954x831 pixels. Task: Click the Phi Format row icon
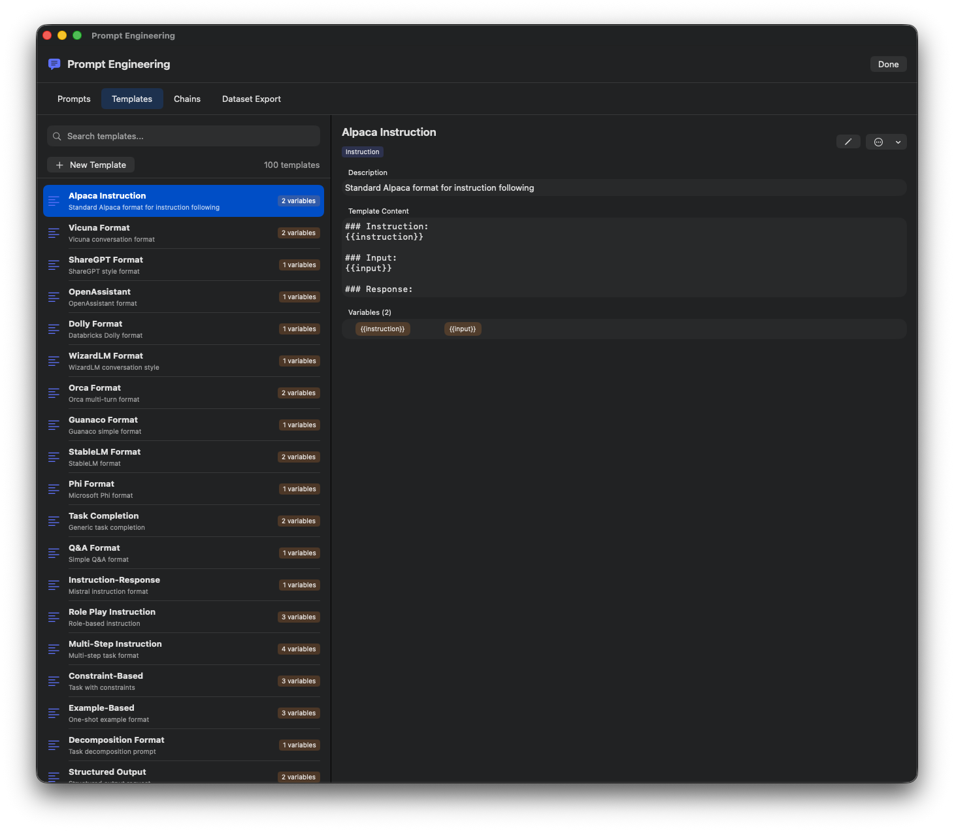54,489
